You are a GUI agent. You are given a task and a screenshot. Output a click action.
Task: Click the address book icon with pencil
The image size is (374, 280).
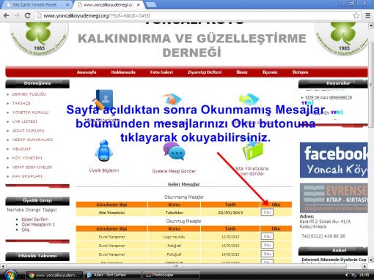click(x=103, y=99)
